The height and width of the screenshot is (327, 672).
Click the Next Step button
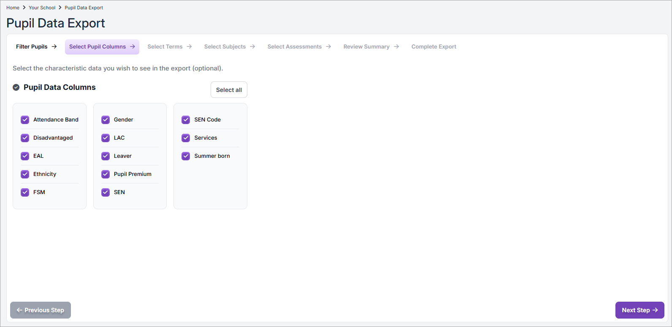click(x=639, y=310)
